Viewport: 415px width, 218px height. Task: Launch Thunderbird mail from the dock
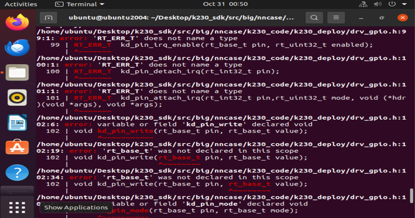coord(17,47)
